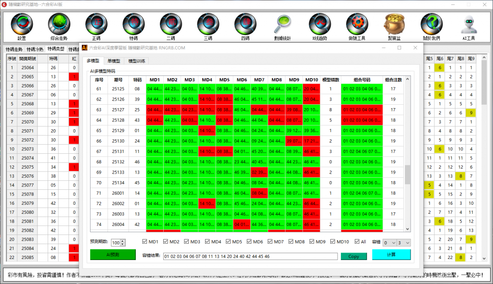Launch the AI工具 robot icon

[x=468, y=24]
